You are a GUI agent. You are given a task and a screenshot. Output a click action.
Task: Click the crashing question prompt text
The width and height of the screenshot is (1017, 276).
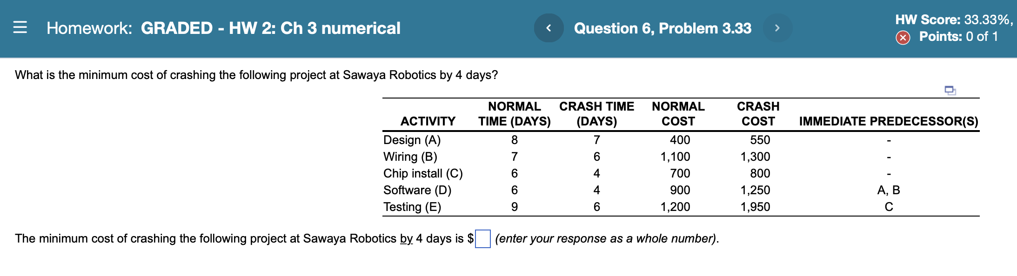[256, 74]
